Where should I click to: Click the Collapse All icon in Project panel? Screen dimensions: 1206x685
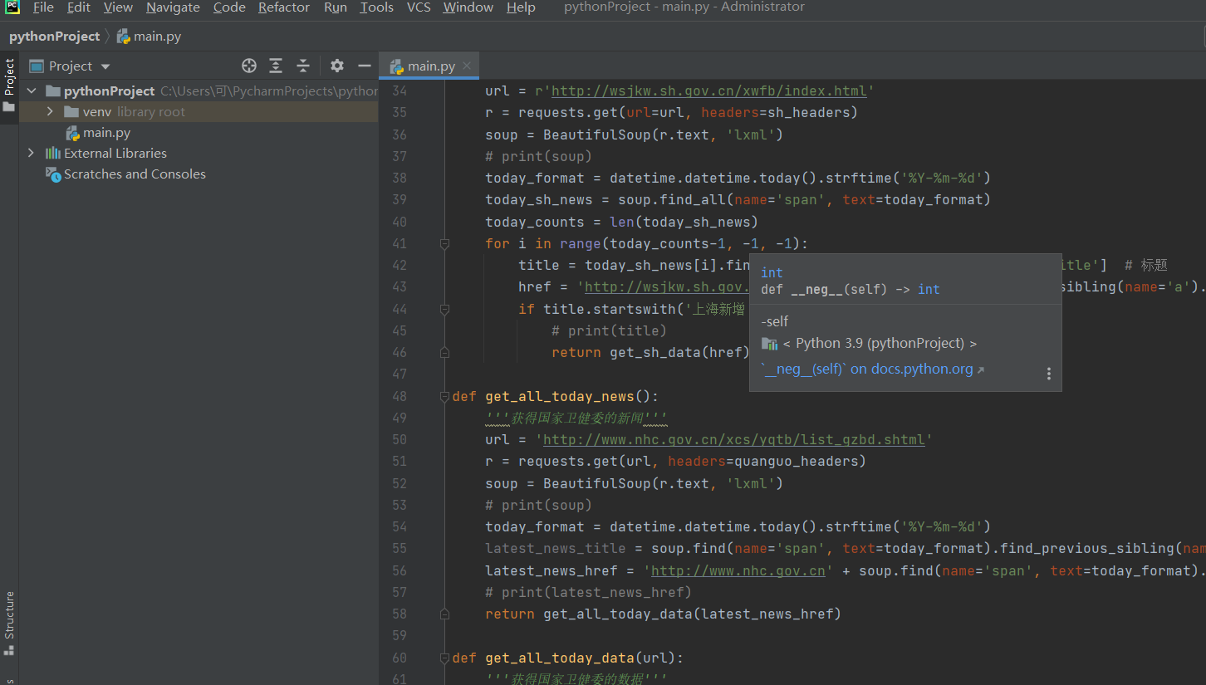[303, 66]
